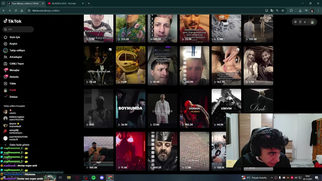The image size is (322, 181).
Task: Click phone app icon in floating bar
Action: (300, 22)
